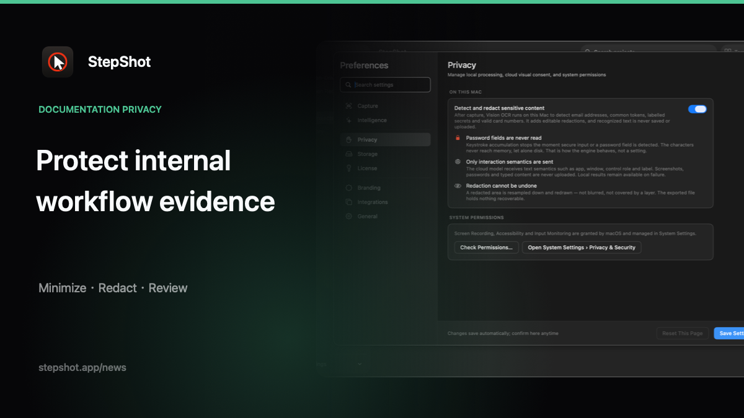
Task: Click the red lock icon beside Password fields
Action: point(458,137)
